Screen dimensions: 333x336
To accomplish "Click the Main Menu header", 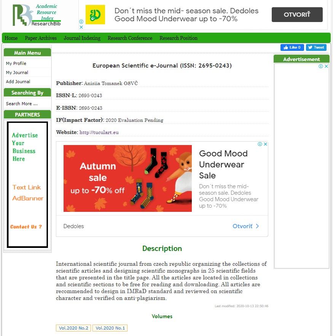I will pyautogui.click(x=27, y=53).
